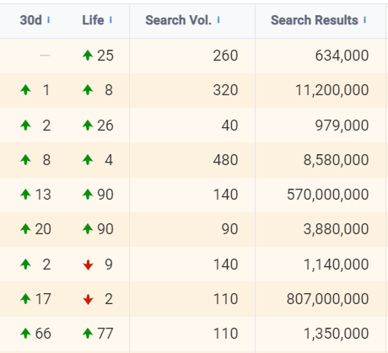Sort by Search Results column header

pyautogui.click(x=315, y=20)
